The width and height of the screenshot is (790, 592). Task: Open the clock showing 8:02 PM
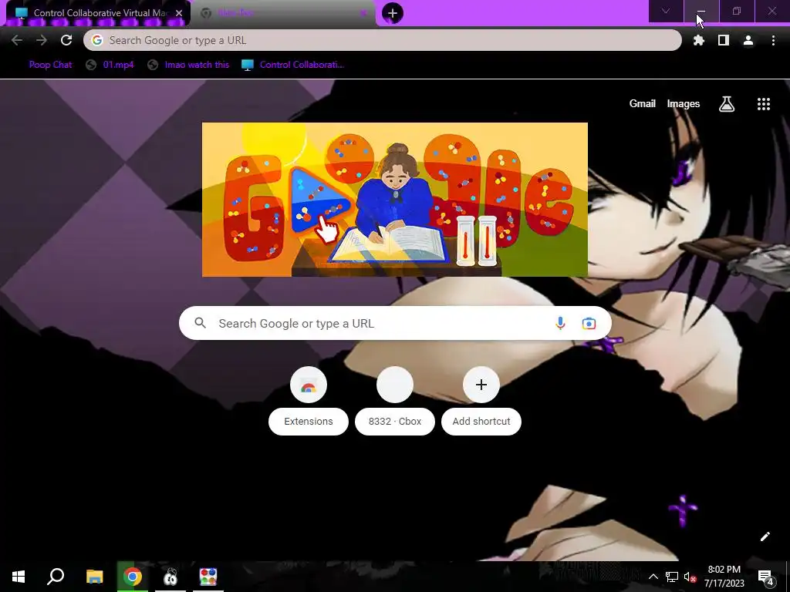[x=724, y=577]
